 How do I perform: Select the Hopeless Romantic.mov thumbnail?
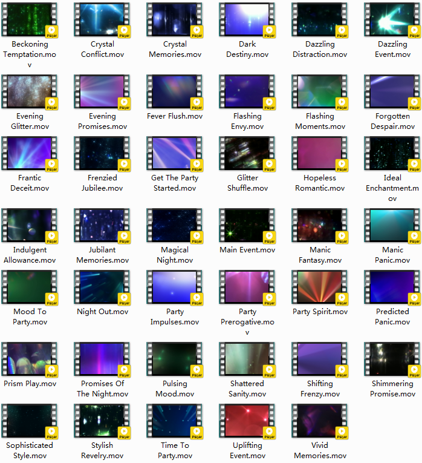[319, 153]
